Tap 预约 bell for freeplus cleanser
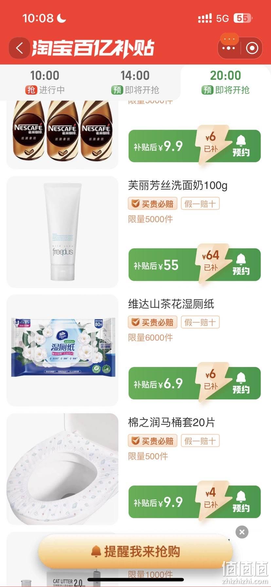Viewport: 271px width, 587px height. (241, 265)
